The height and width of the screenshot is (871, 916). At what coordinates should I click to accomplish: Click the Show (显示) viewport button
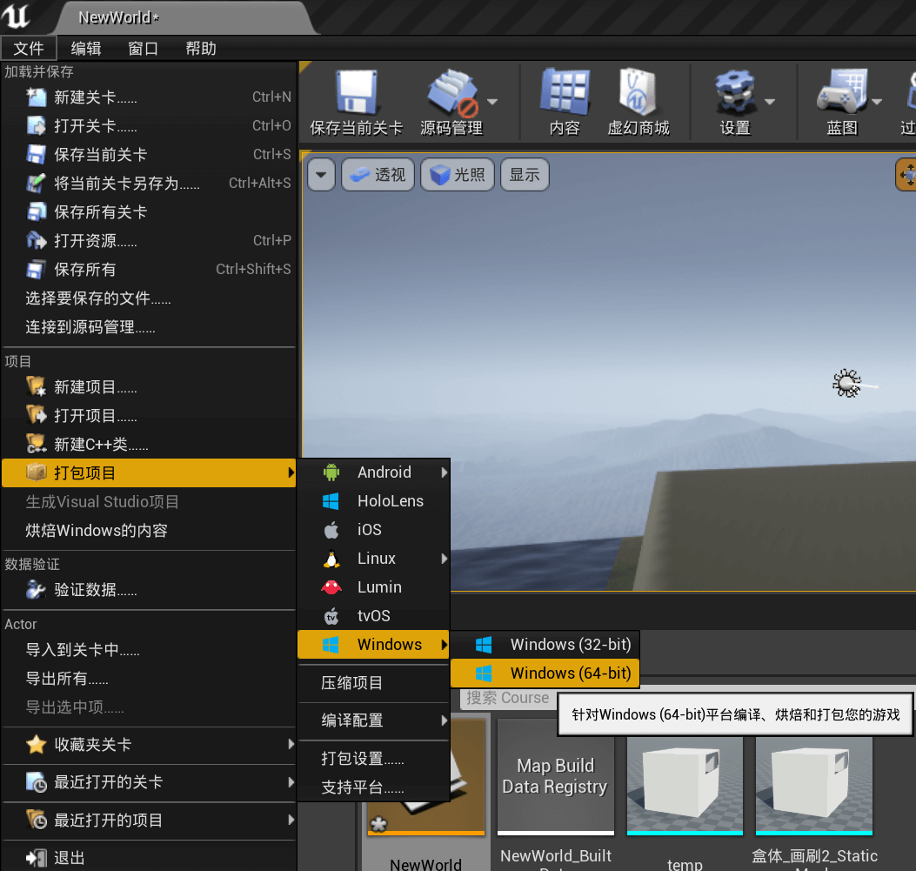click(525, 174)
